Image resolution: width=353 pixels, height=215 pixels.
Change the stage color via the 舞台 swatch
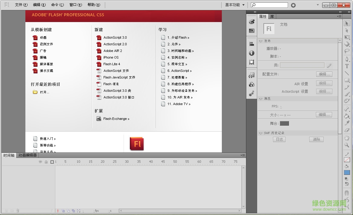pos(284,123)
